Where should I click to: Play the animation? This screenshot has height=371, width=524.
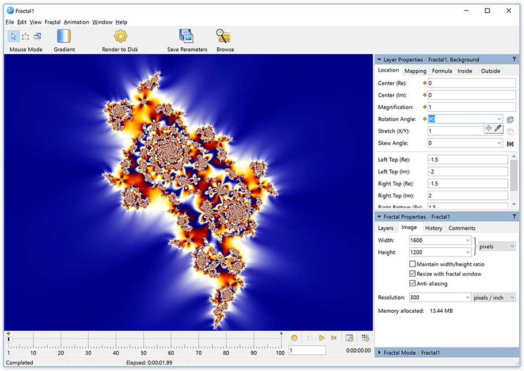[x=322, y=338]
